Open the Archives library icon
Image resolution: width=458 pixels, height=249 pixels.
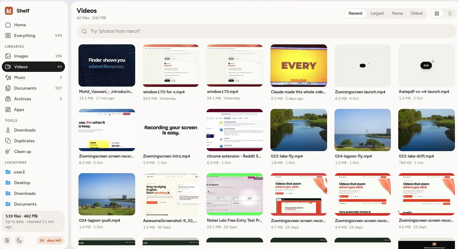pyautogui.click(x=8, y=99)
